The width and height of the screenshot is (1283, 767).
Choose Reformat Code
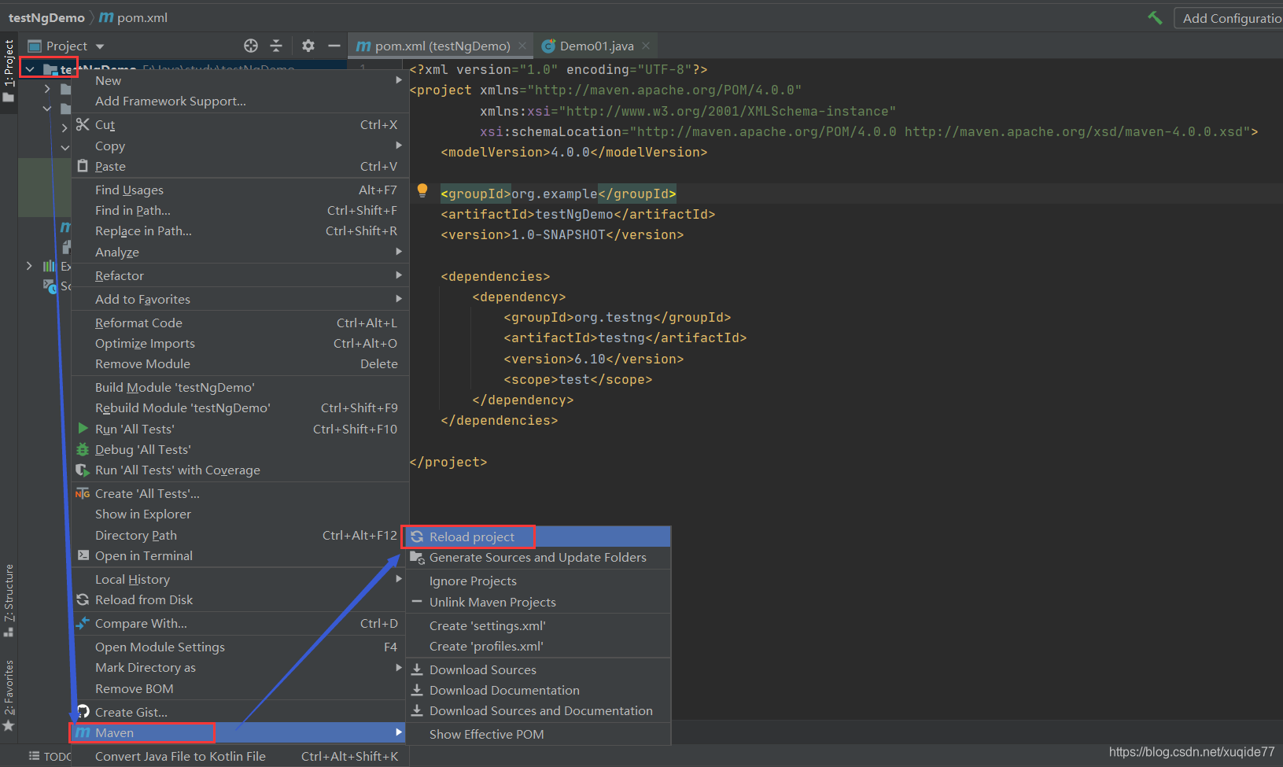(240, 323)
